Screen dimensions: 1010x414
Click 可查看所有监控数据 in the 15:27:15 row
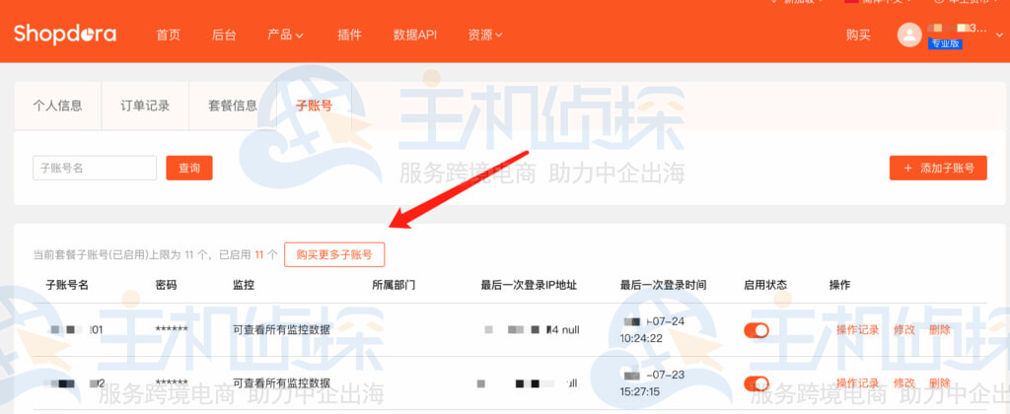281,383
